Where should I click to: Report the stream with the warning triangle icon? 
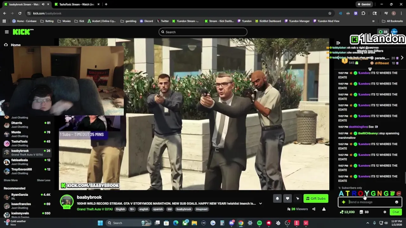[x=324, y=209]
